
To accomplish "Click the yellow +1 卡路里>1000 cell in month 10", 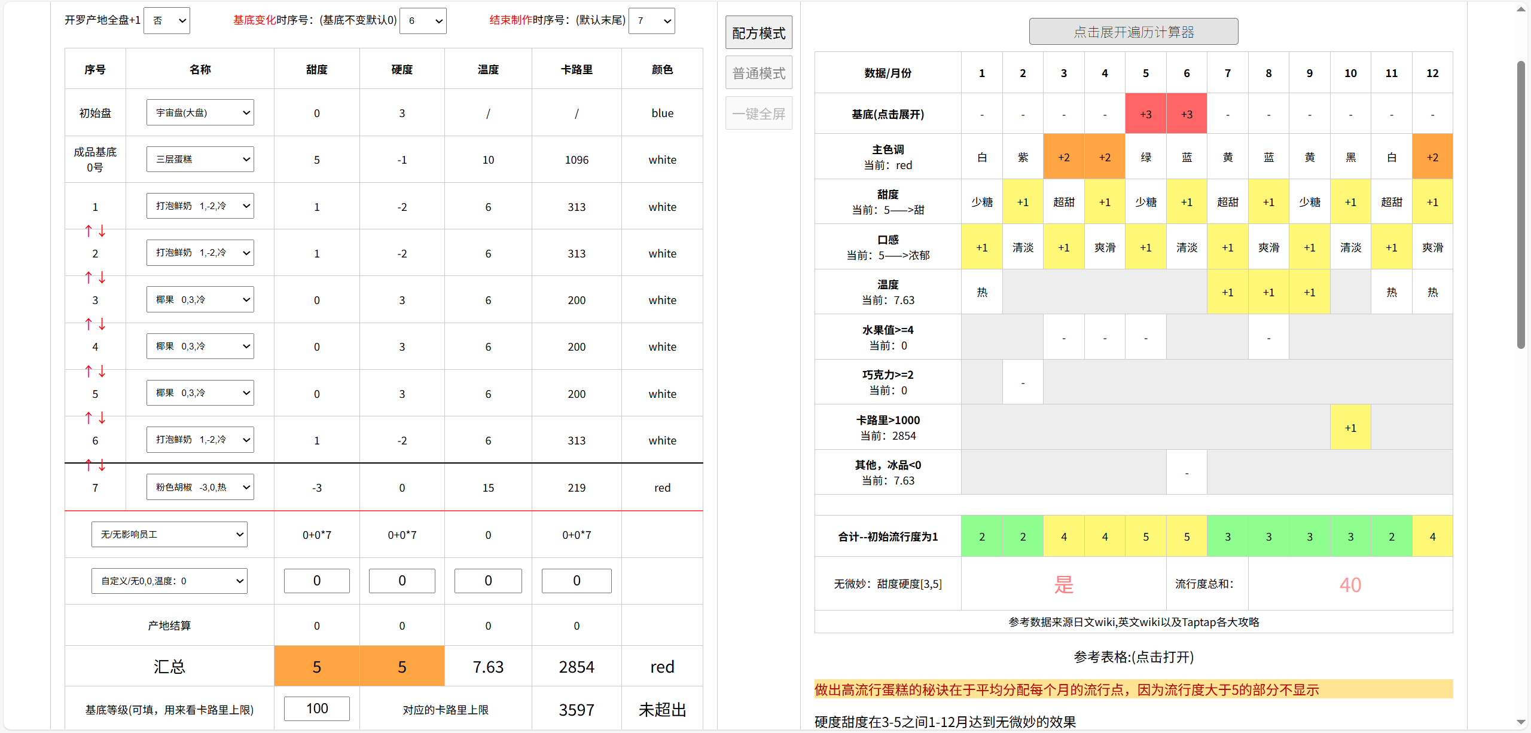I will click(x=1350, y=428).
